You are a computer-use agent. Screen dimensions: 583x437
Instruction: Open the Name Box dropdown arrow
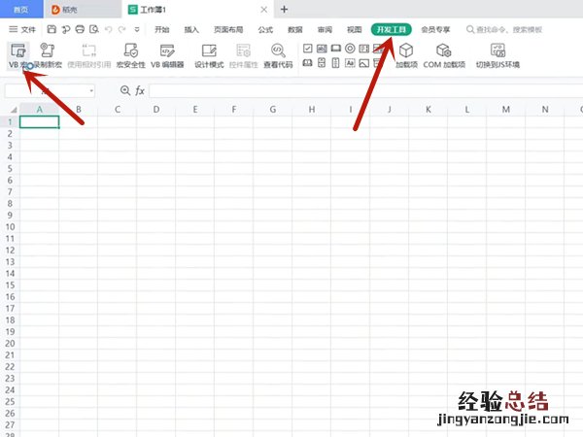[x=91, y=90]
